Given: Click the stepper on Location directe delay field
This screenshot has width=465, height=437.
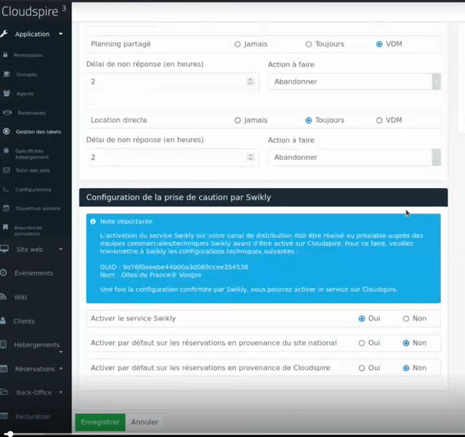Looking at the screenshot, I should click(x=251, y=157).
